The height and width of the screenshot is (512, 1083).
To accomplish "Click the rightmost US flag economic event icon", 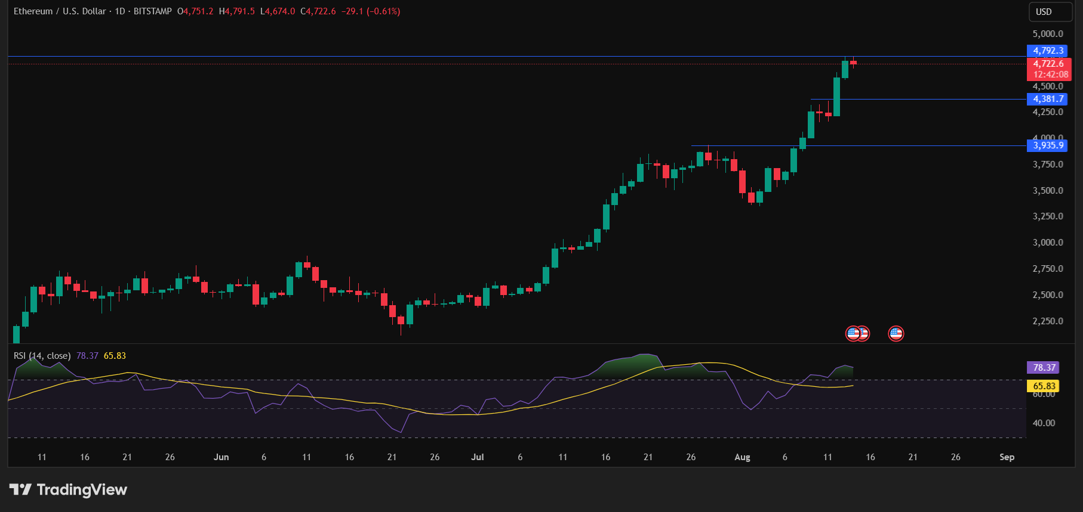I will pyautogui.click(x=896, y=334).
